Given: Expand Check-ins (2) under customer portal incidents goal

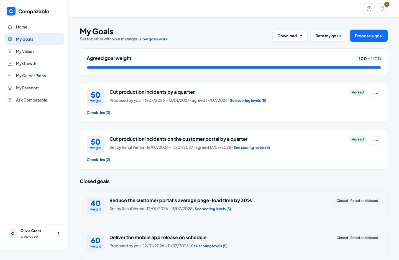Looking at the screenshot, I should point(98,160).
